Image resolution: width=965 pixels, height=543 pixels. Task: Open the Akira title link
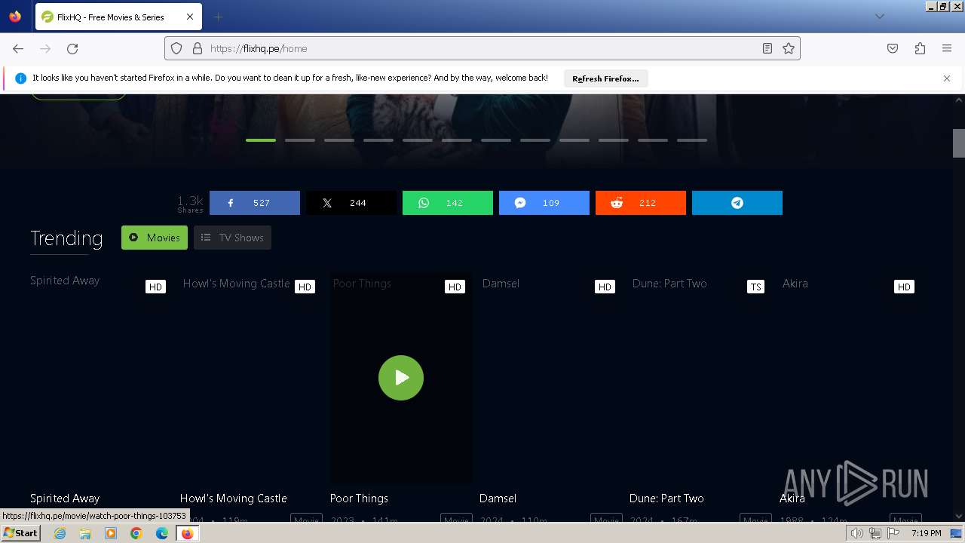792,499
